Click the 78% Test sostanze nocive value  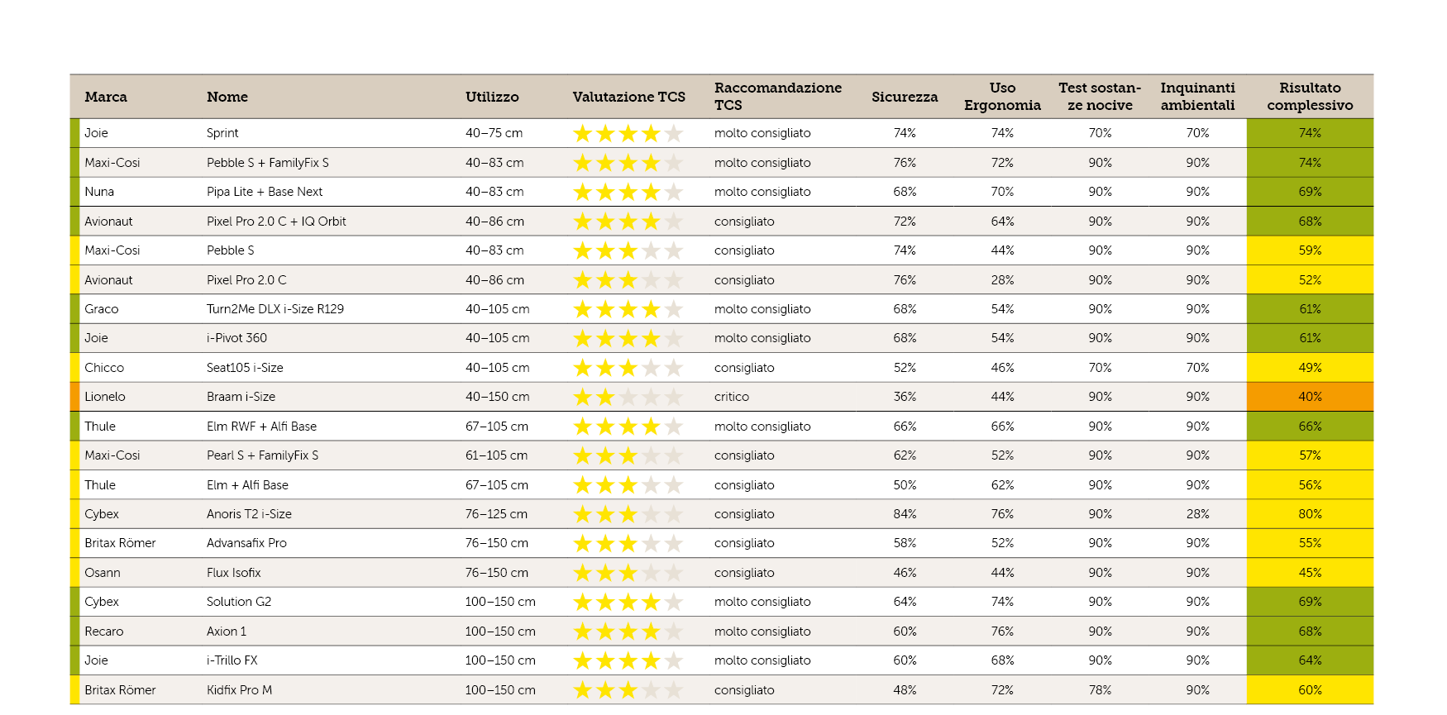(x=1100, y=690)
